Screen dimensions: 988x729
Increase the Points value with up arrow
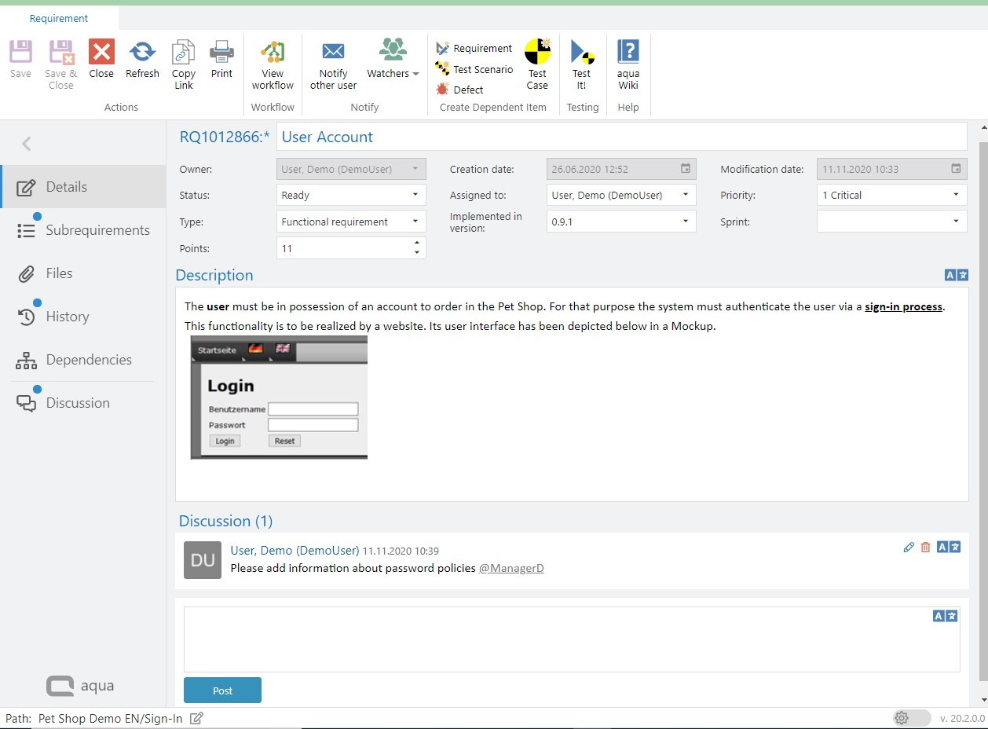coord(416,244)
